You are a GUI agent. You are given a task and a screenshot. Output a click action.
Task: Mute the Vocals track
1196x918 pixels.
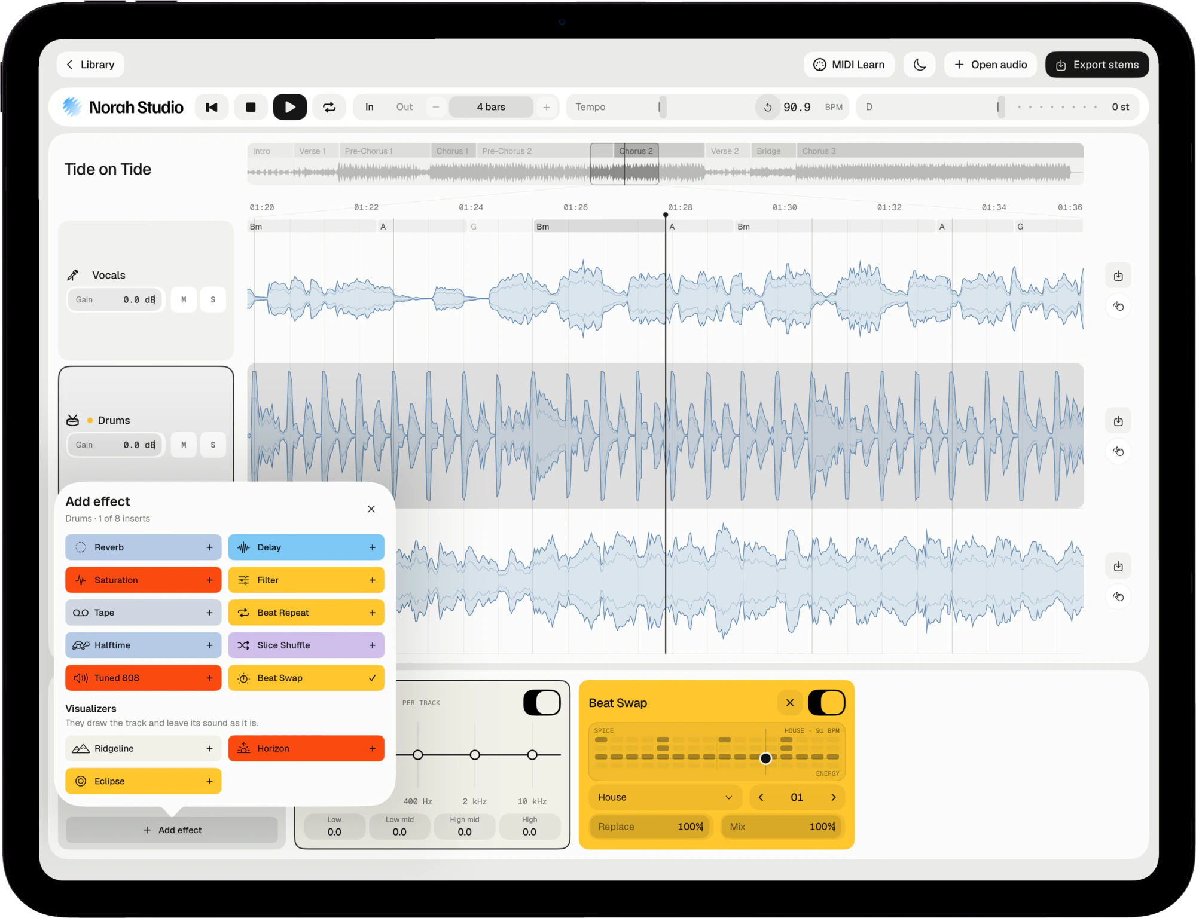pyautogui.click(x=184, y=300)
